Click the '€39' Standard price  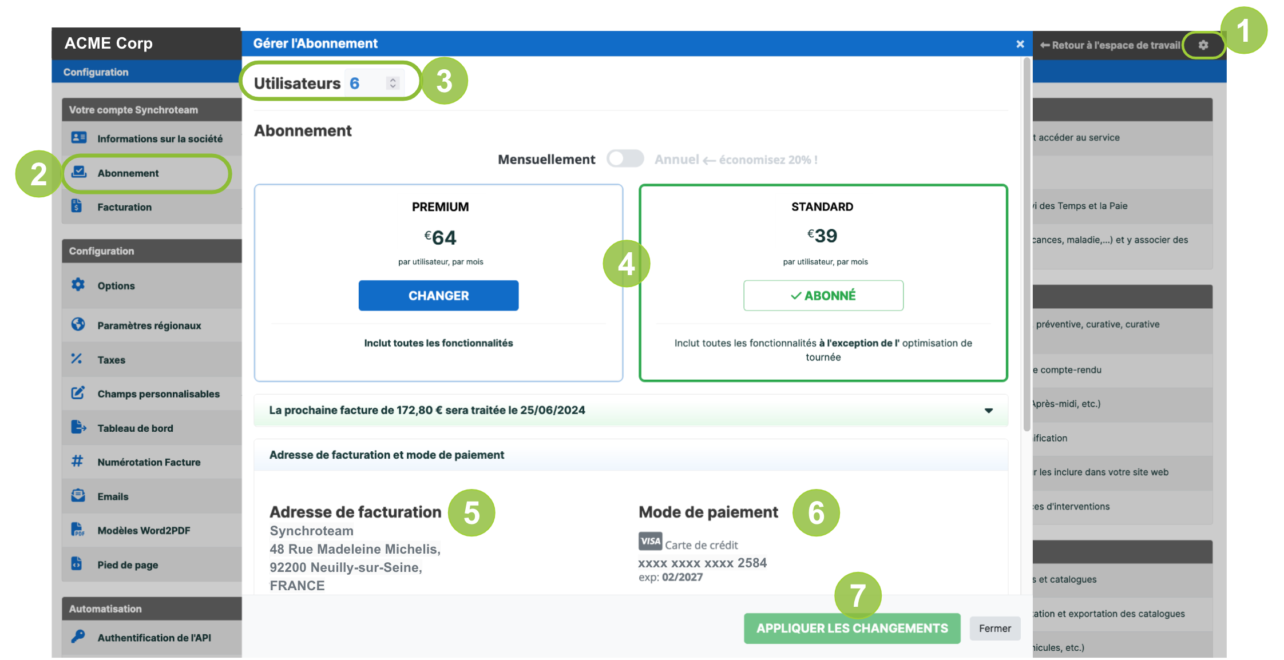pyautogui.click(x=822, y=236)
